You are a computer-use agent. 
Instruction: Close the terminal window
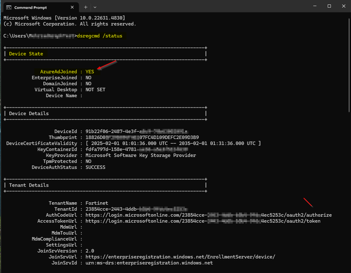click(343, 6)
